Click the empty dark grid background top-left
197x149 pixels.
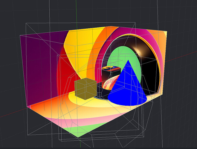point(18,15)
